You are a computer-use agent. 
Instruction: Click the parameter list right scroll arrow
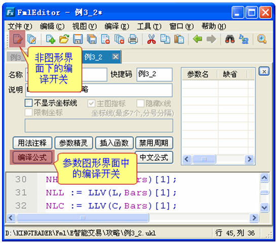(x=249, y=159)
